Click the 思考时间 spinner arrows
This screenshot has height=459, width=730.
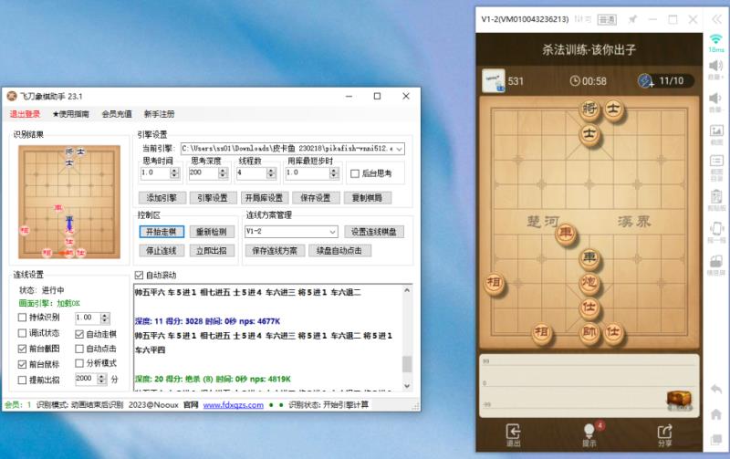(174, 173)
